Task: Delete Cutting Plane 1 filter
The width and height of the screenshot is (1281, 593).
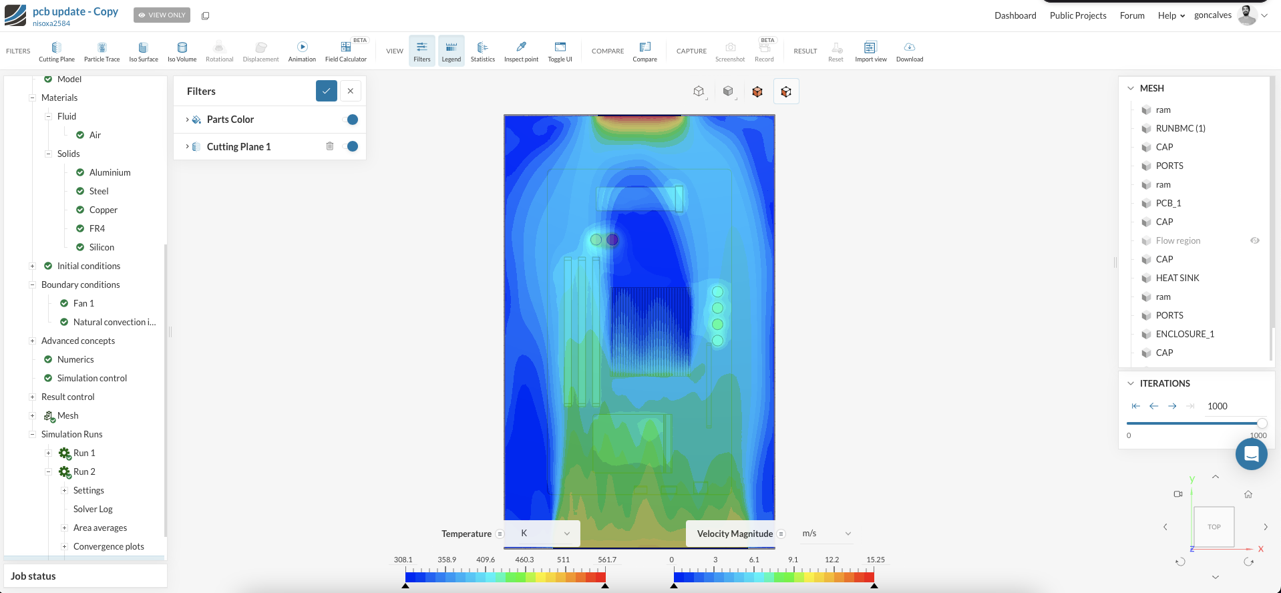Action: 330,146
